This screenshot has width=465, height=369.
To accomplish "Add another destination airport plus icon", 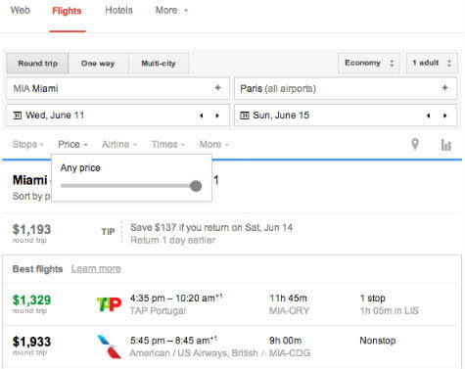I will pos(444,88).
